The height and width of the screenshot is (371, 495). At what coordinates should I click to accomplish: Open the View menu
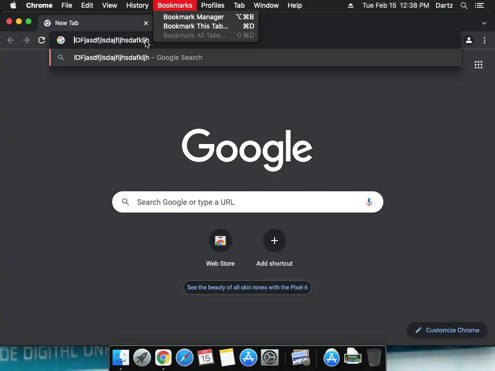coord(110,5)
